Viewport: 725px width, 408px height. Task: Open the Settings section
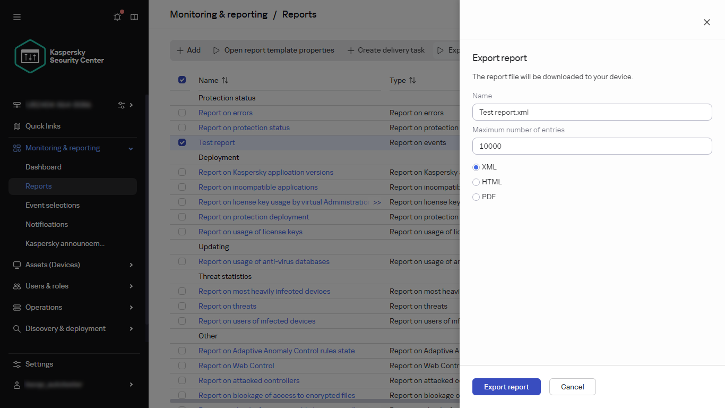coord(39,364)
